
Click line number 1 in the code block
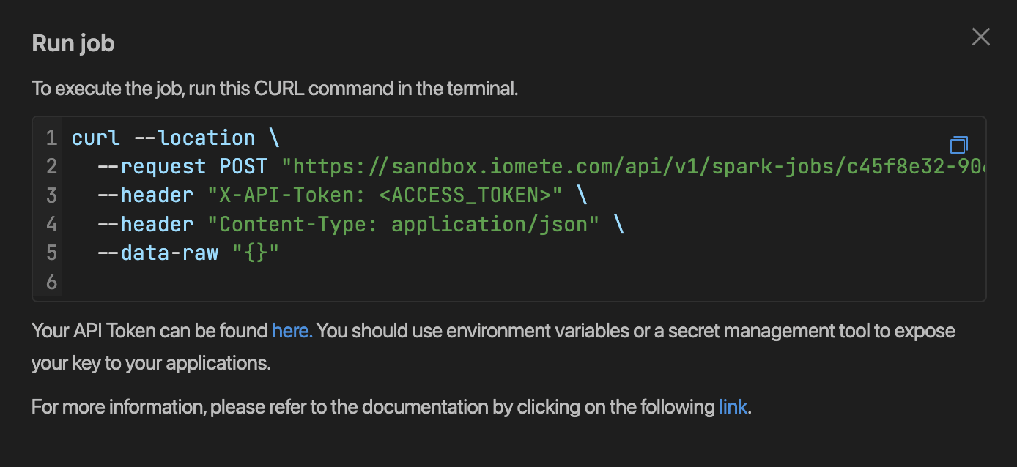[x=51, y=138]
